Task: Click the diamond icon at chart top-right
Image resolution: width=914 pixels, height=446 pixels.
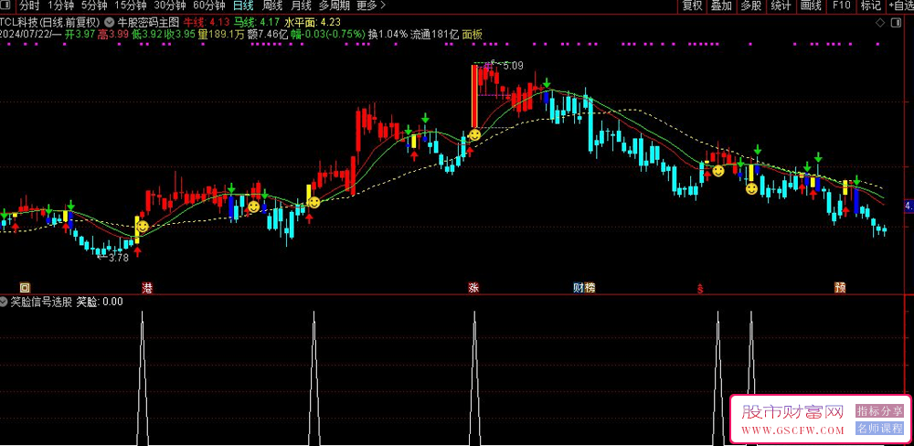Action: [x=879, y=21]
